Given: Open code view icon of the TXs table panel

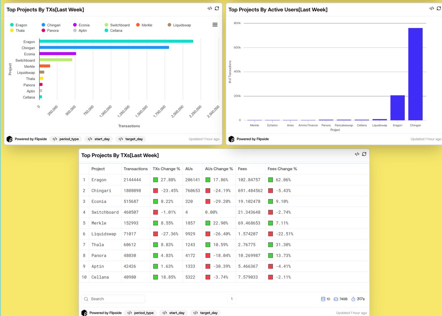Looking at the screenshot, I should click(357, 154).
